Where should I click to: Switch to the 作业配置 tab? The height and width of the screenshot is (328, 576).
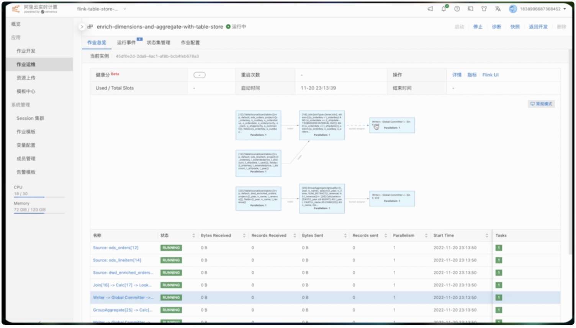point(190,42)
